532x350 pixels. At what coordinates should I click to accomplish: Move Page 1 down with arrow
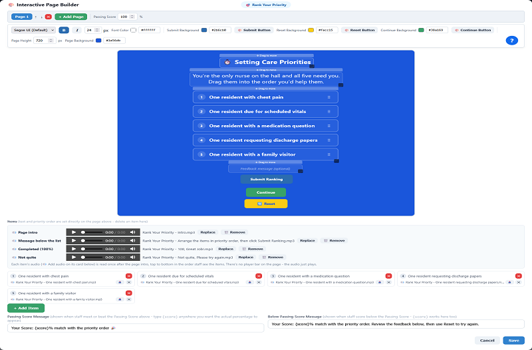click(41, 17)
